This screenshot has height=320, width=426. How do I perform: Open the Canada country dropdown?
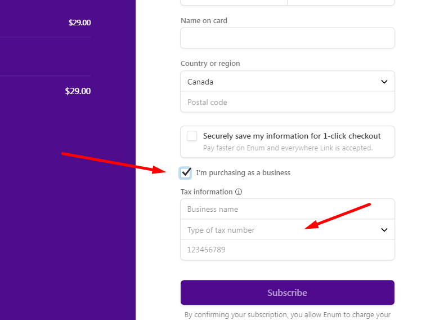(x=288, y=81)
